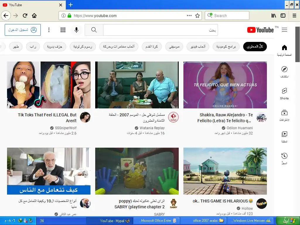This screenshot has width=300, height=225.
Task: Open page actions three-dot menu in address bar
Action: [x=189, y=16]
